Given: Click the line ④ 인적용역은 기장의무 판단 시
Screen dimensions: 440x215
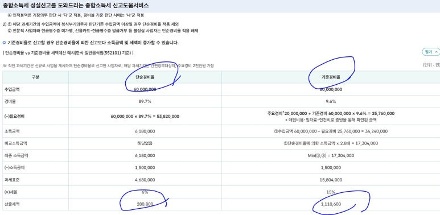Looking at the screenshot, I should [x=76, y=15].
